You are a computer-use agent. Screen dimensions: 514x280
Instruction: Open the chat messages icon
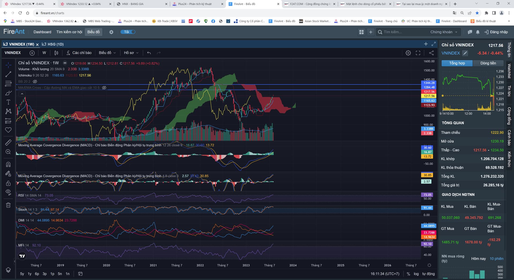pos(470,32)
